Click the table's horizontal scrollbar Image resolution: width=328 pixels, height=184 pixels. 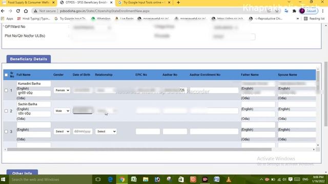tap(139, 149)
